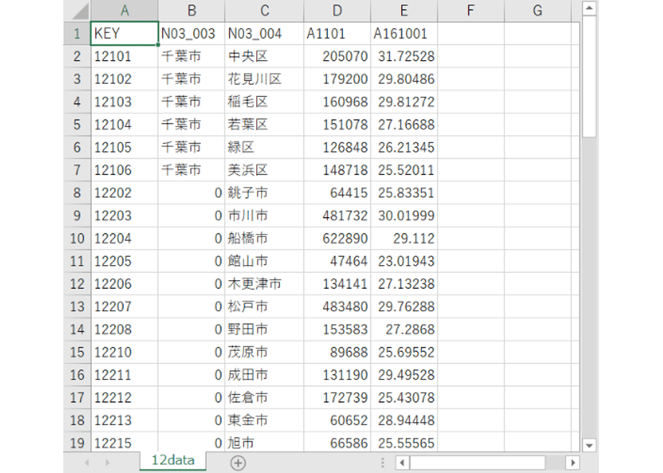Select cell containing 29.112
The height and width of the screenshot is (473, 663).
(404, 238)
